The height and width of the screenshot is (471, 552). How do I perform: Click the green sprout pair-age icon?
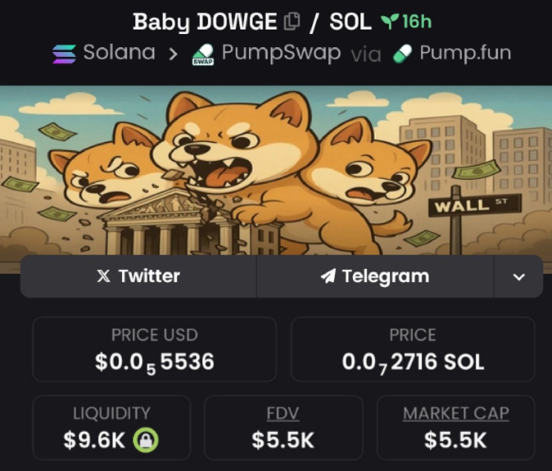pos(389,22)
